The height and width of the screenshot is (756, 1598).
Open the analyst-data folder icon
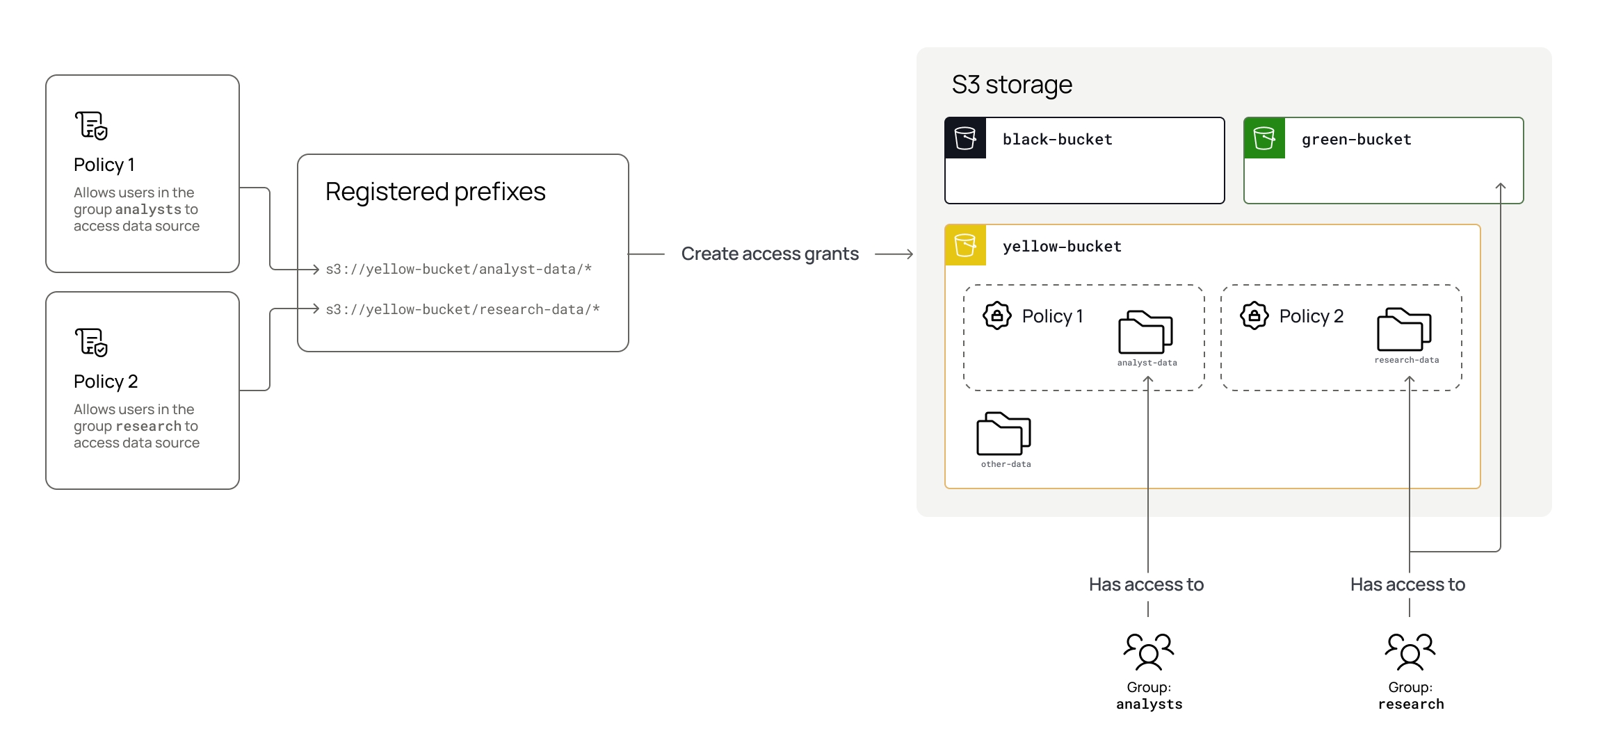pyautogui.click(x=1145, y=332)
